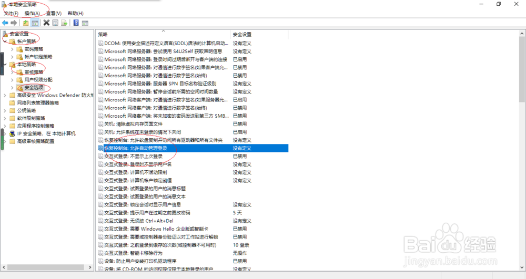Screen dimensions: 526x279
Task: Click the tree pane horizontal scroll right arrow
Action: 90,267
